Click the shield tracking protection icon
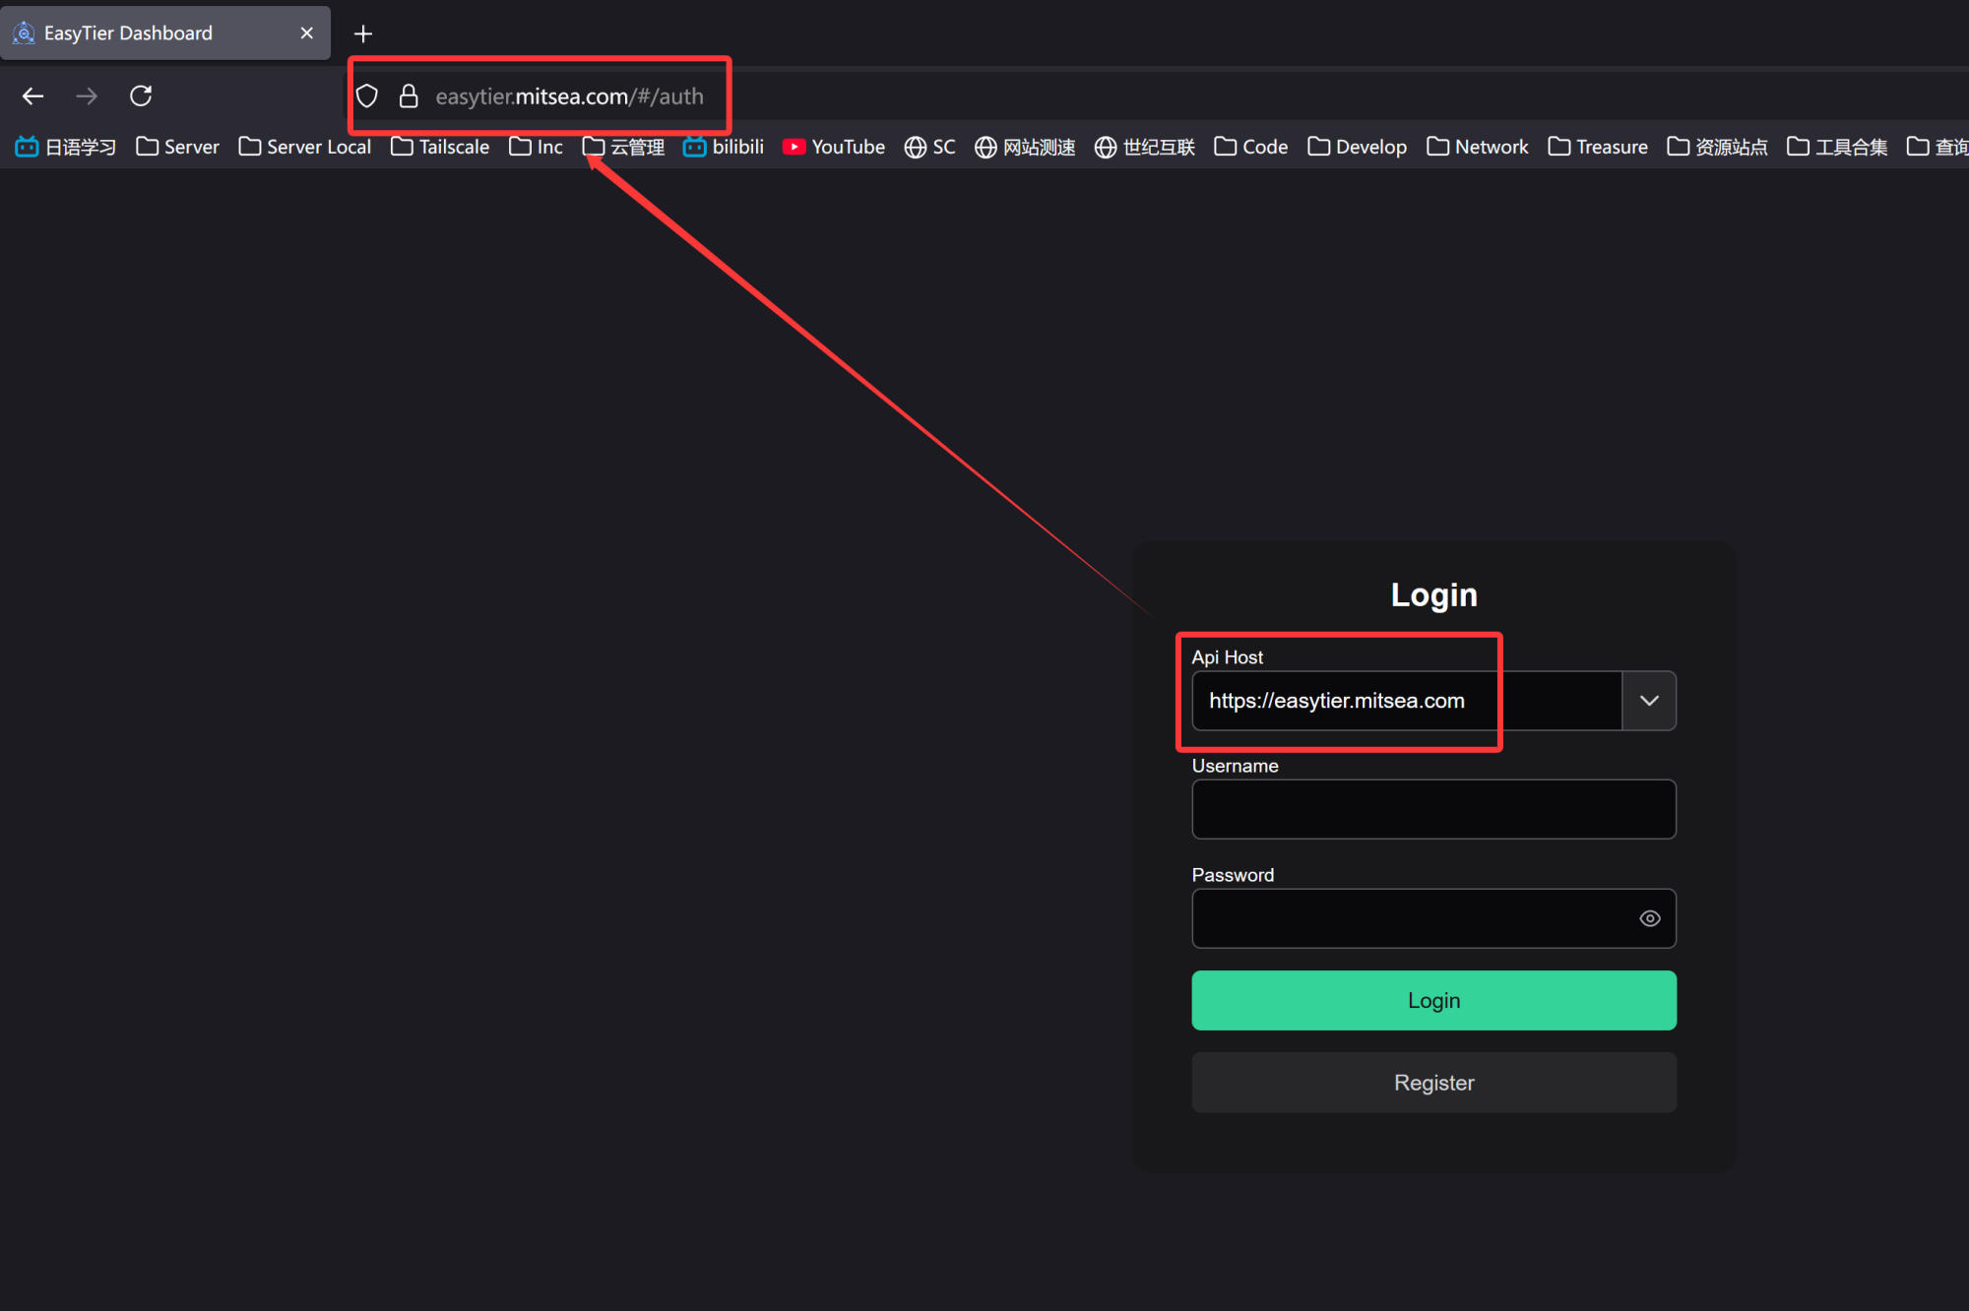The width and height of the screenshot is (1969, 1311). pyautogui.click(x=366, y=95)
